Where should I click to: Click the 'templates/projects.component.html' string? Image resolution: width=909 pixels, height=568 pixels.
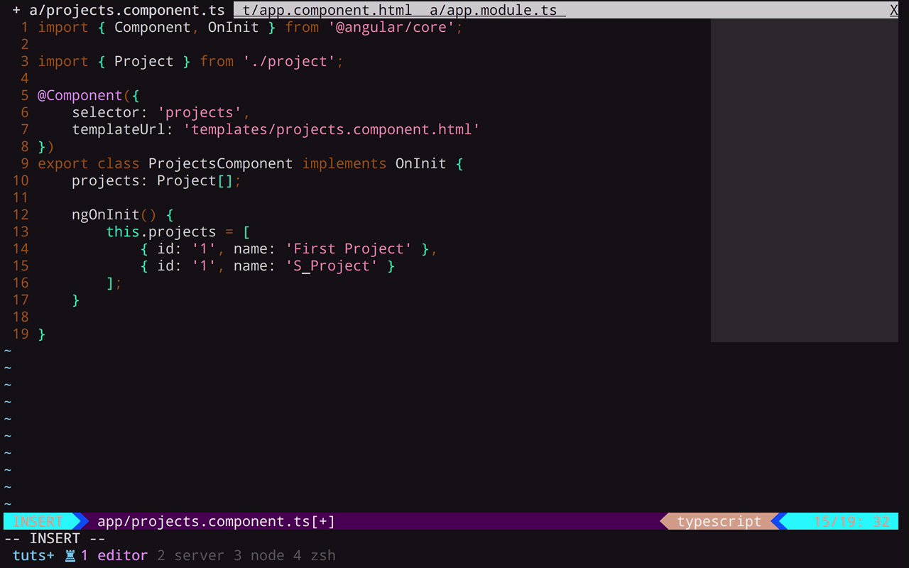pyautogui.click(x=332, y=129)
